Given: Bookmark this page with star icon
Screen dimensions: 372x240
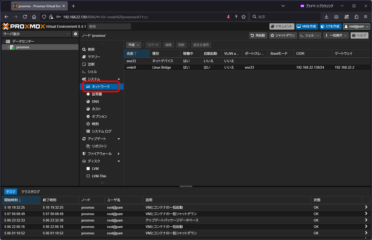Looking at the screenshot, I should pos(244,17).
